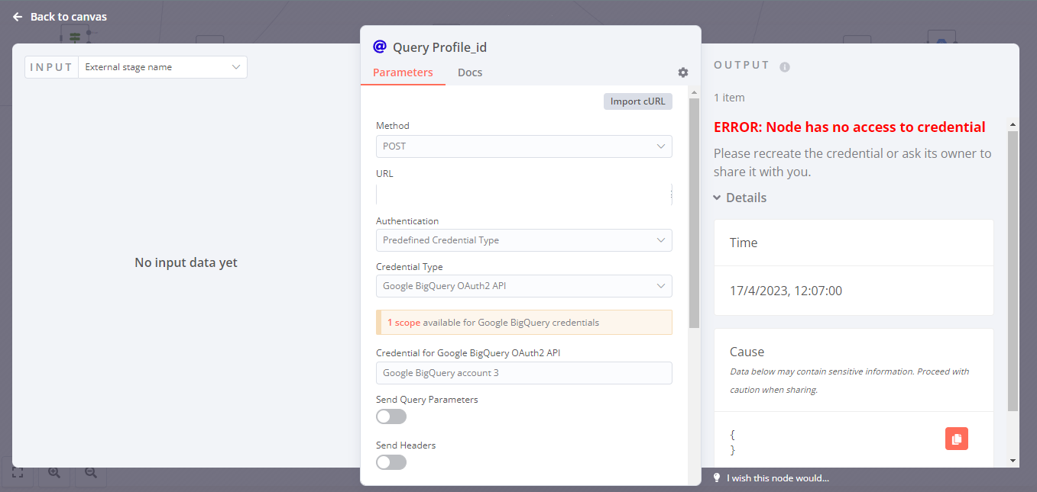Click the back arrow to canvas
The height and width of the screenshot is (492, 1037).
tap(18, 17)
